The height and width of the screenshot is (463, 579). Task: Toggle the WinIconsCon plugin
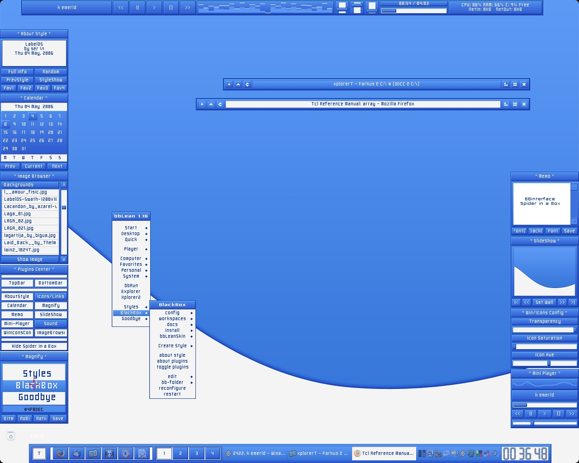tap(17, 333)
